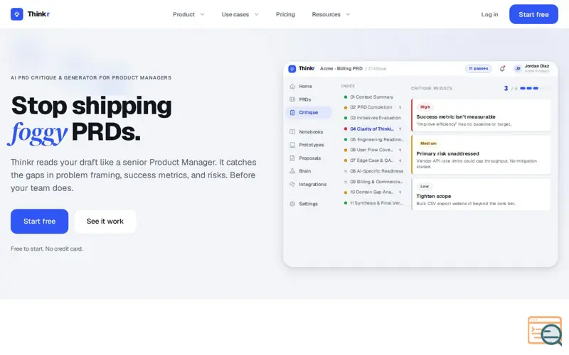Viewport: 569px width, 355px height.
Task: Click the PRDs icon in sidebar
Action: click(x=292, y=99)
